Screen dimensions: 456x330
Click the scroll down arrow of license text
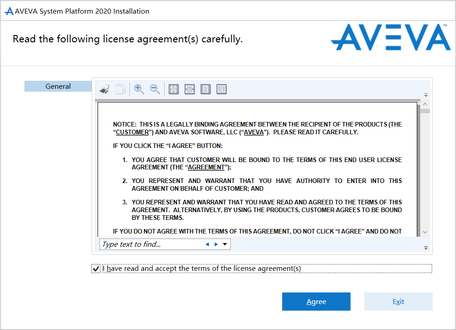coord(425,232)
